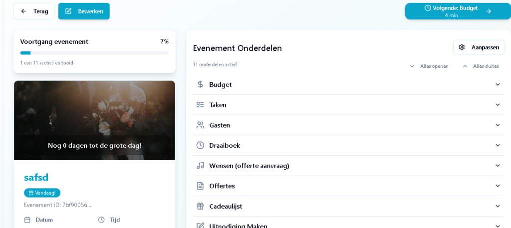Click the Offertes document icon

tap(200, 186)
